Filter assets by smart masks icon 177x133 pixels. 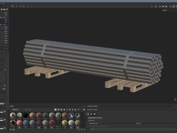tap(61, 109)
